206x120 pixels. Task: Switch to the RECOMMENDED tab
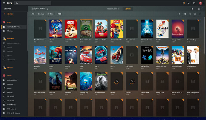click(x=113, y=9)
